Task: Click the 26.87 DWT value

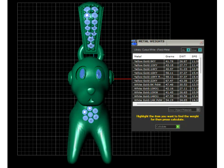Action: click(183, 61)
